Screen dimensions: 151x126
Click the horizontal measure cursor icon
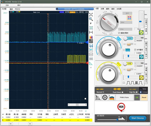[x=91, y=32]
